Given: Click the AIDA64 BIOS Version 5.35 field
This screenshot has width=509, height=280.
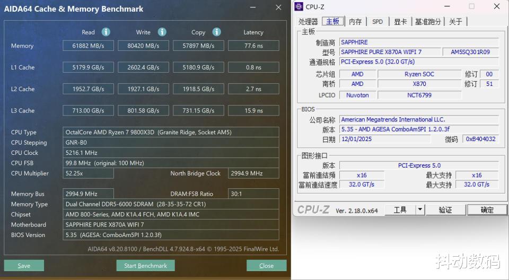Looking at the screenshot, I should point(171,235).
